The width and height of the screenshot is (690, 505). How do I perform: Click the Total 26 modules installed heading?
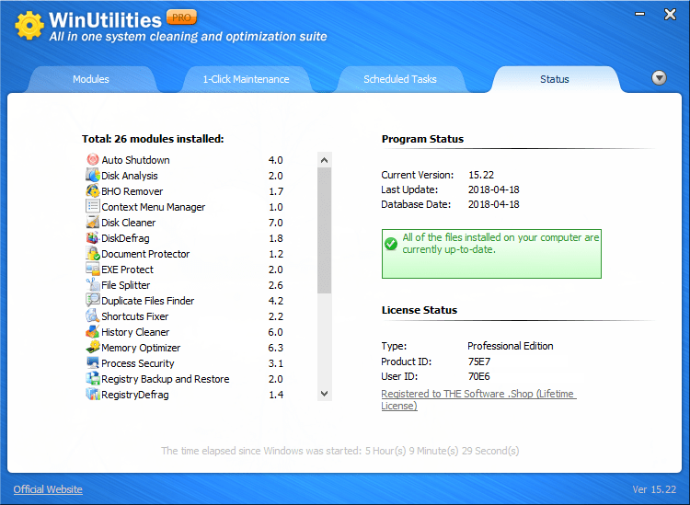coord(153,139)
